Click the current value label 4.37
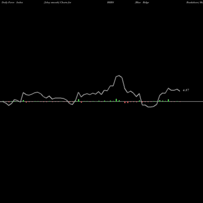 point(186,90)
